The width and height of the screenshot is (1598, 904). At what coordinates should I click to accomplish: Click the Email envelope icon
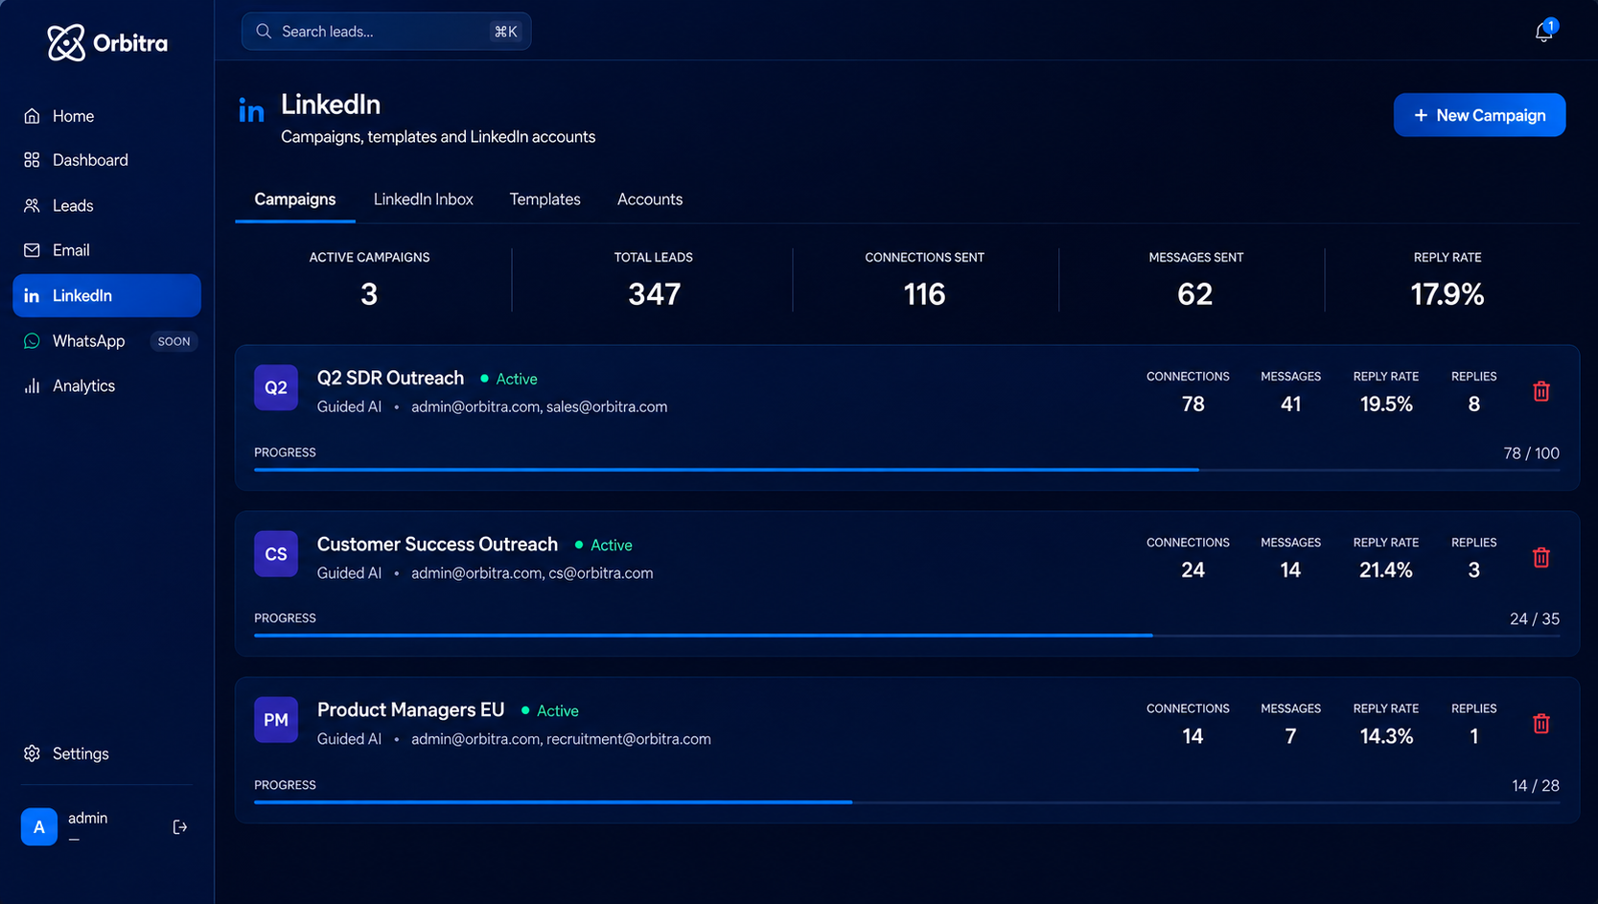pos(32,250)
